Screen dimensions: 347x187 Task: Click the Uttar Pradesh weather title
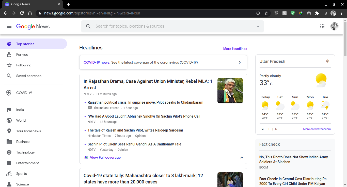tap(272, 61)
